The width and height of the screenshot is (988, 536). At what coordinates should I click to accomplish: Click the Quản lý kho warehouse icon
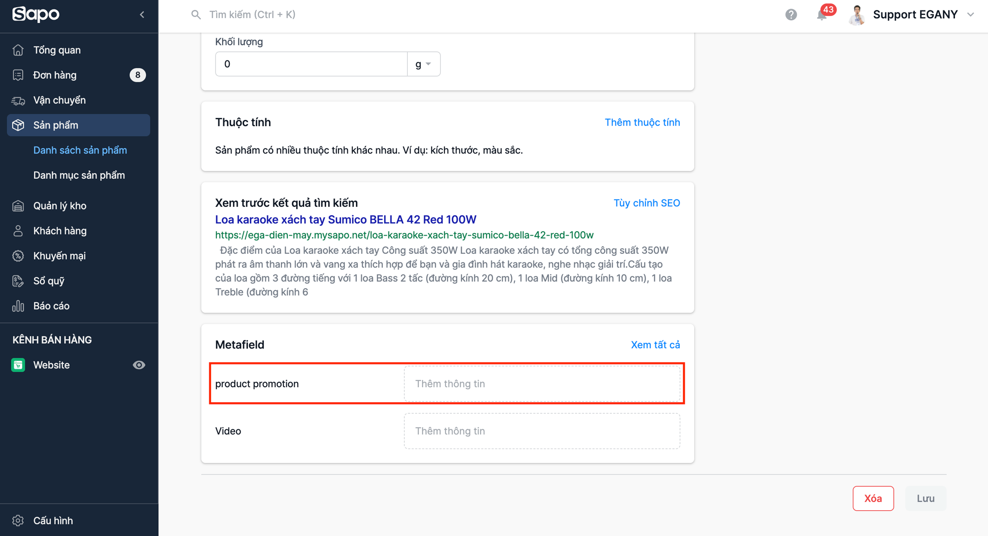point(18,206)
